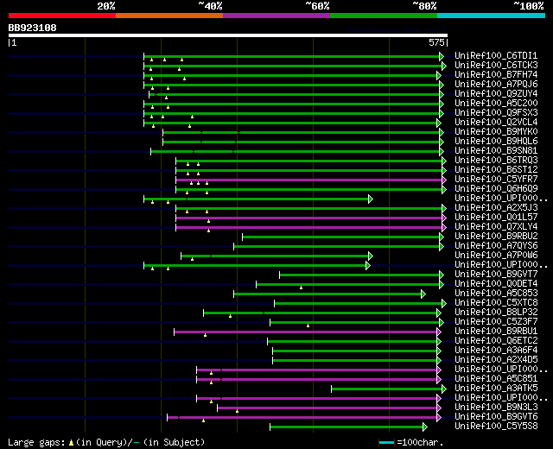Select the UniRef100_Q6ETC2 label
The image size is (553, 449).
pyautogui.click(x=496, y=341)
